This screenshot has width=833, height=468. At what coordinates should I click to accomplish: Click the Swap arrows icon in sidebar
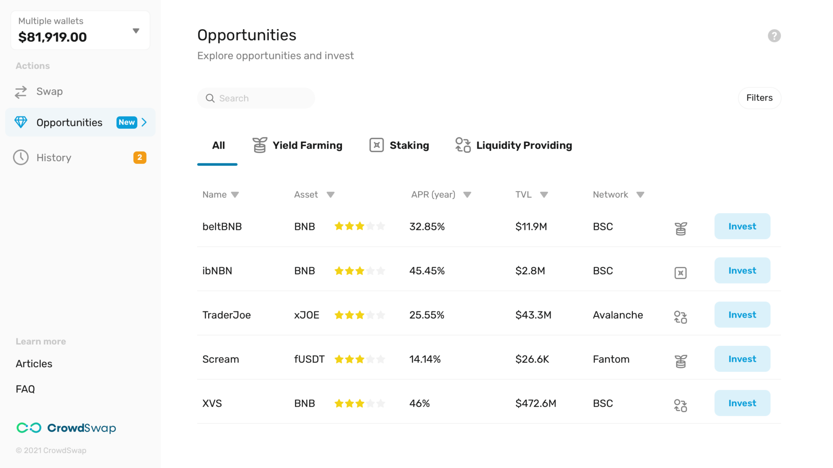click(21, 92)
